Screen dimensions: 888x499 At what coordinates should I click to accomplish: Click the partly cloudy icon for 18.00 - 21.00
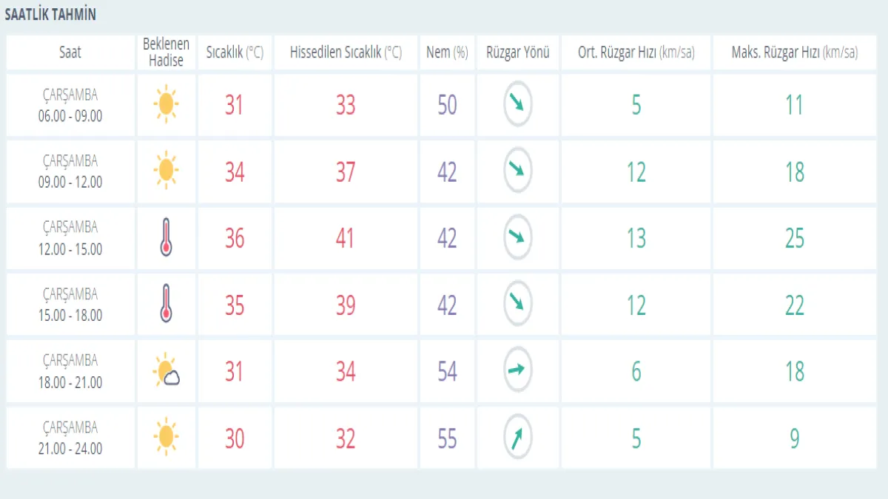point(166,371)
